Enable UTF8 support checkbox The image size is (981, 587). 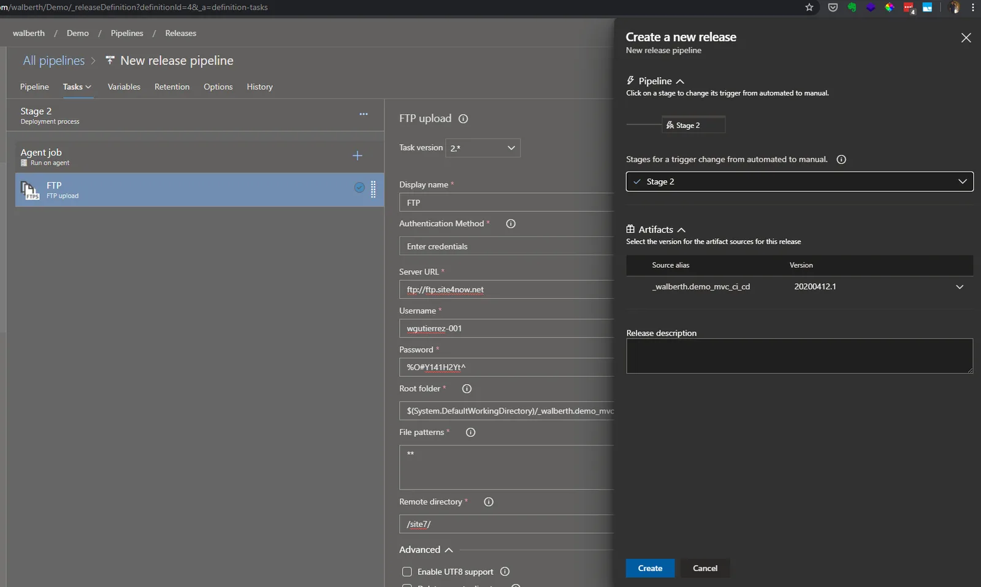click(x=407, y=572)
